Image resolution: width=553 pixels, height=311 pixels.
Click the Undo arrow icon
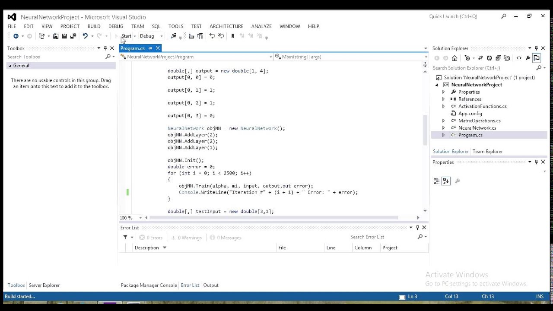pyautogui.click(x=85, y=36)
